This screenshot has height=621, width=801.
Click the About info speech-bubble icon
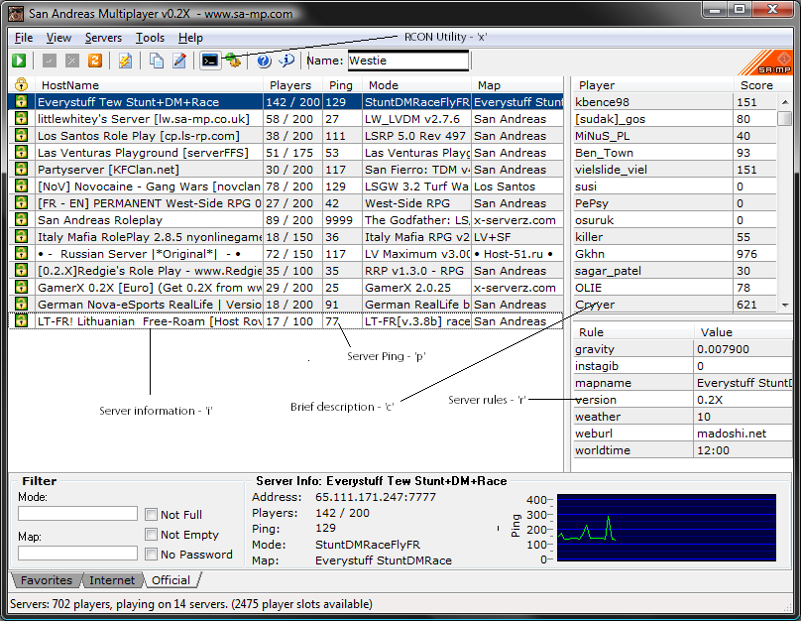[286, 61]
